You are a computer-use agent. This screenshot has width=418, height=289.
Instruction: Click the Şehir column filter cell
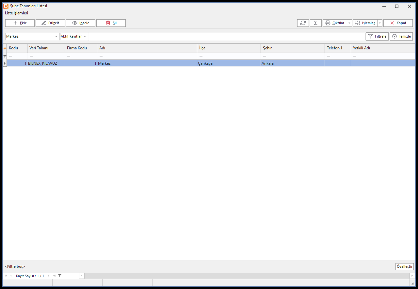[293, 57]
